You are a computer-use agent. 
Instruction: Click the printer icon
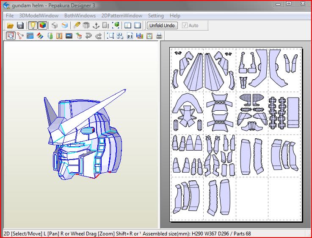[x=159, y=36]
